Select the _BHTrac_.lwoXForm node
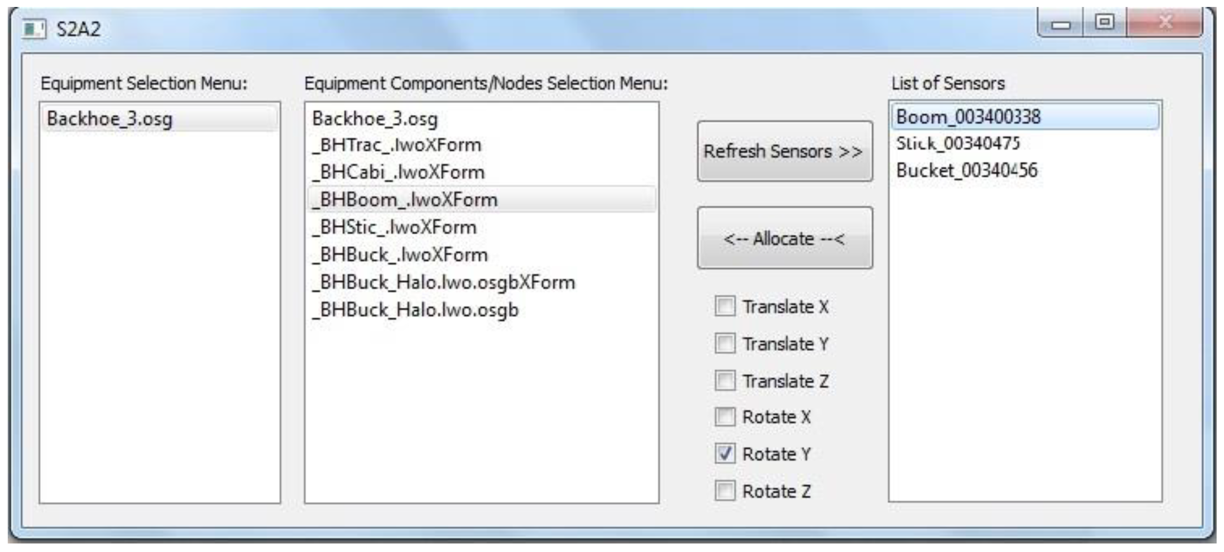The width and height of the screenshot is (1224, 552). [397, 145]
